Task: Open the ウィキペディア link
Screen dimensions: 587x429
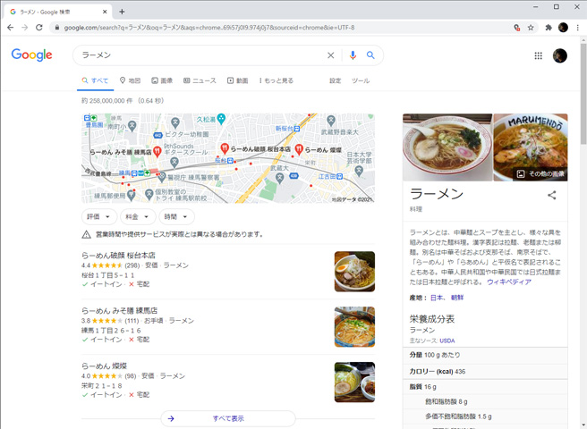Action: coord(508,282)
